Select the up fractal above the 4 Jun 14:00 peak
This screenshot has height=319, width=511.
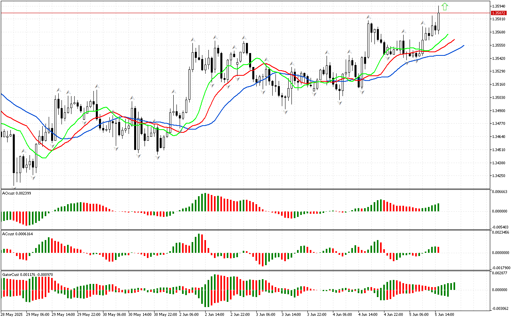point(368,17)
